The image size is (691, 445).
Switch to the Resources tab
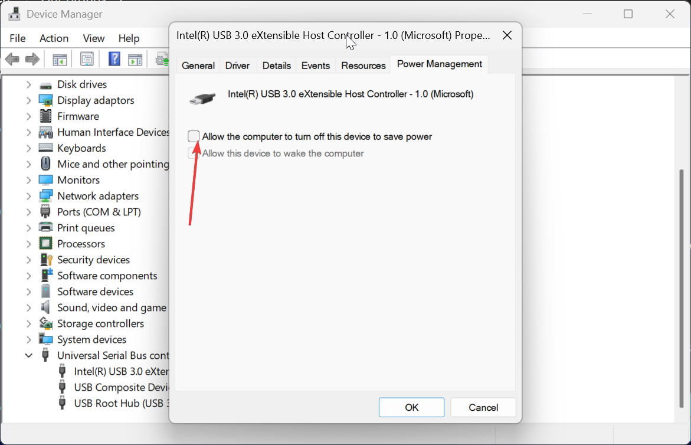(x=363, y=66)
